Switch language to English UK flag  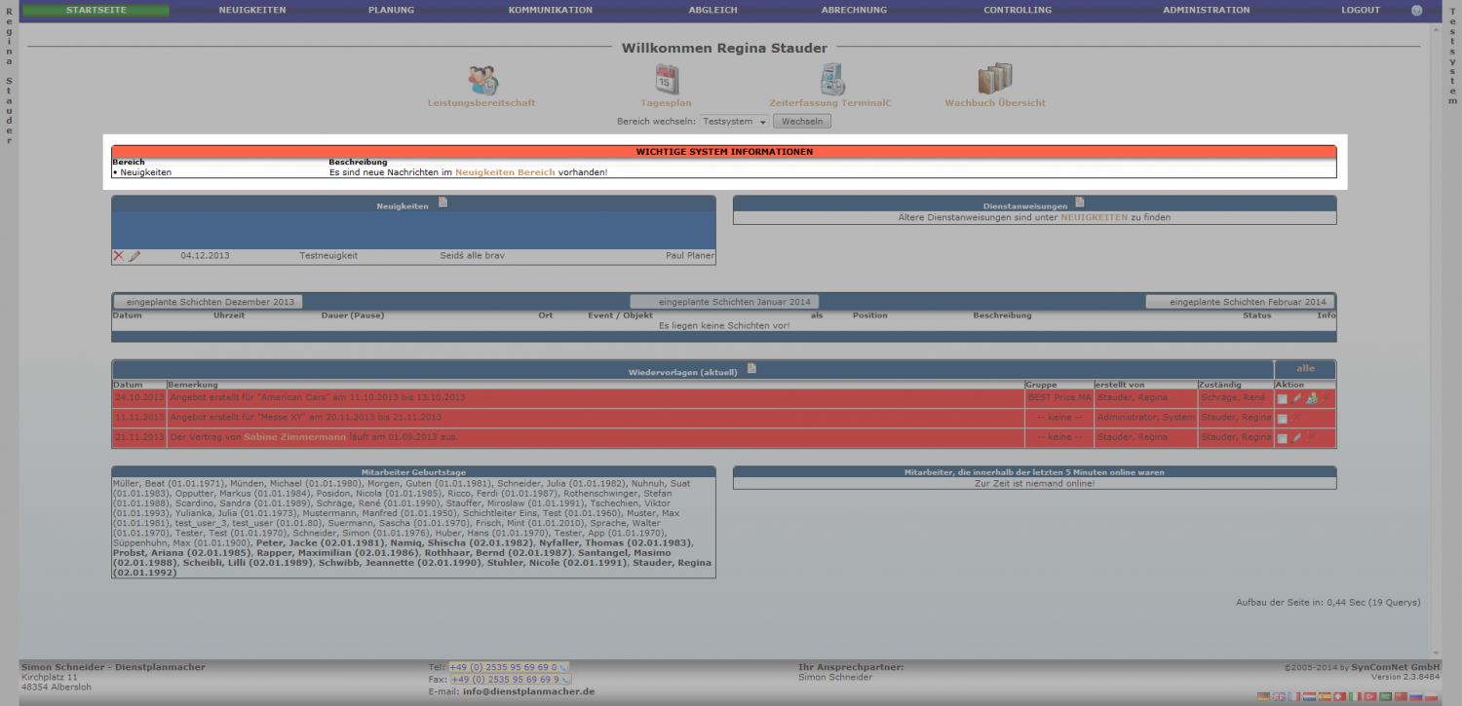1279,696
